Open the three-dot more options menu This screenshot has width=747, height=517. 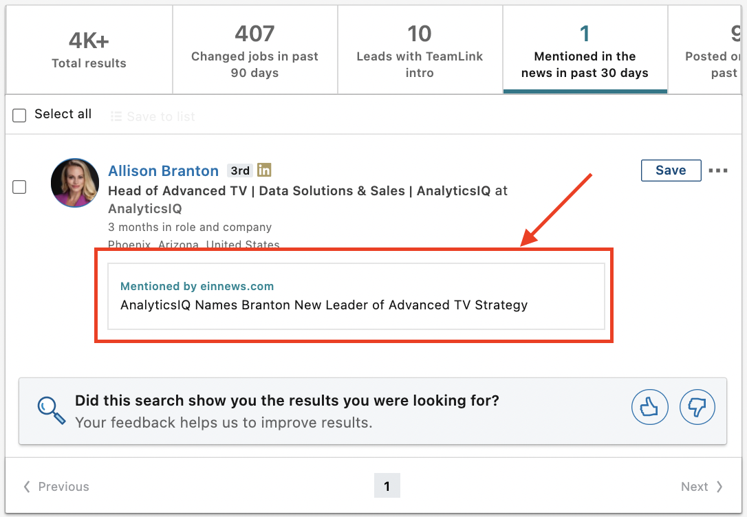click(718, 170)
